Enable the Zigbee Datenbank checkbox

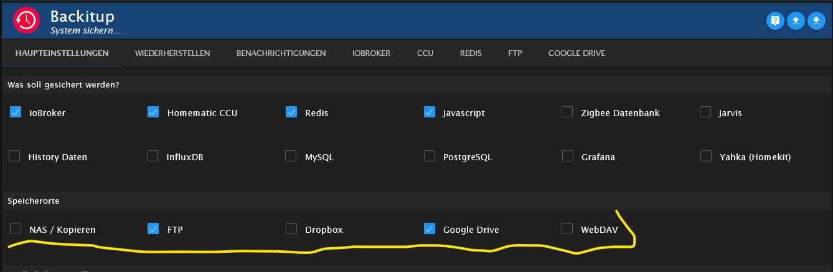567,112
